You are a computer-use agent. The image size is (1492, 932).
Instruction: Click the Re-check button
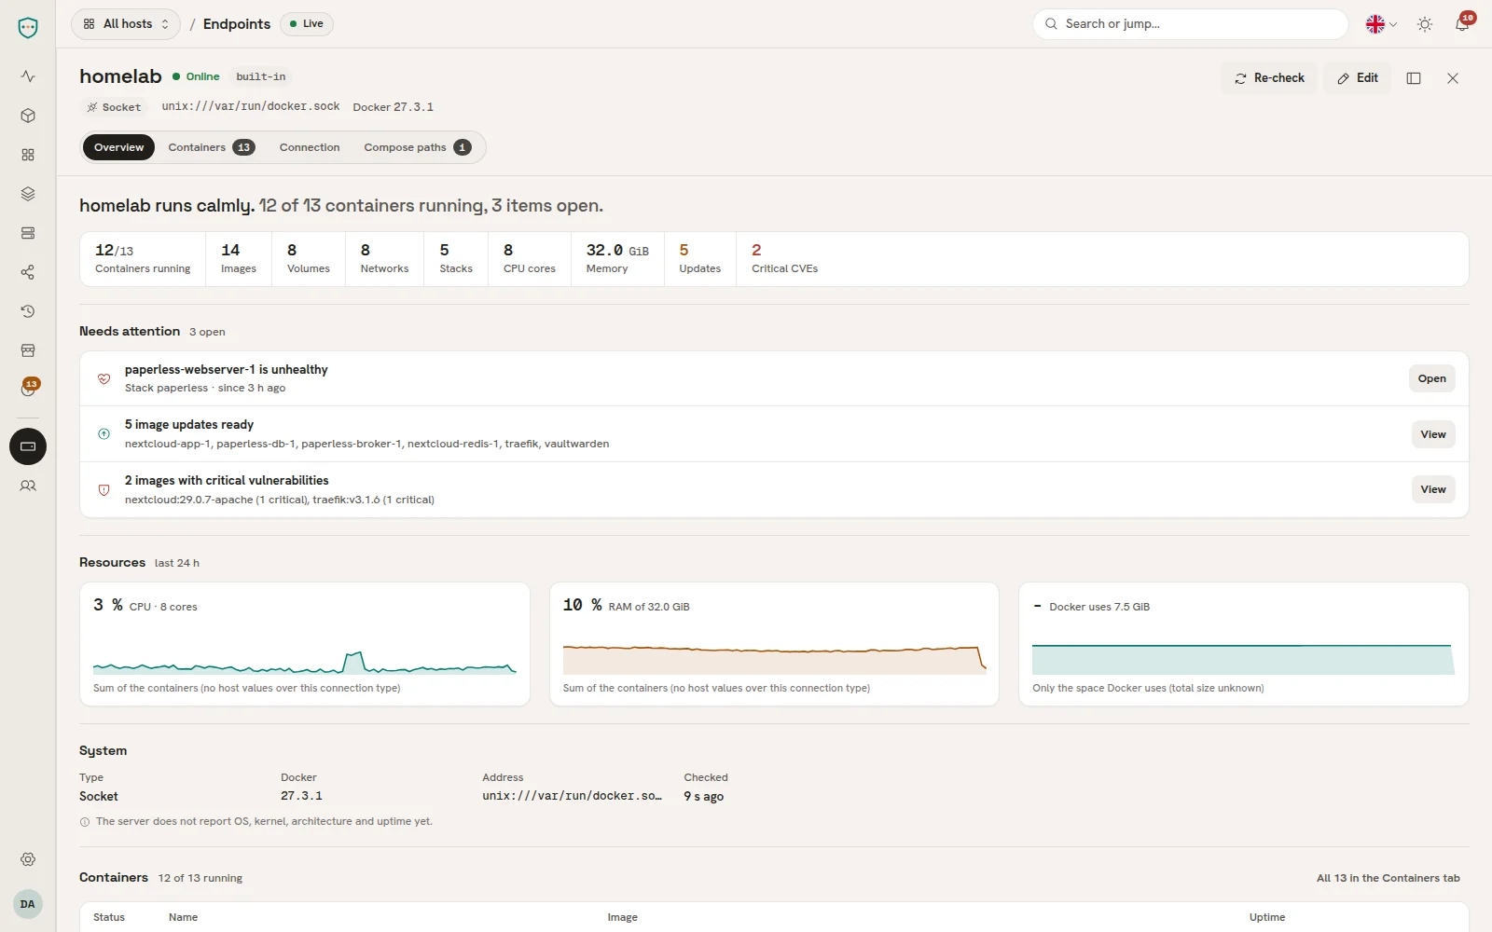(1269, 78)
